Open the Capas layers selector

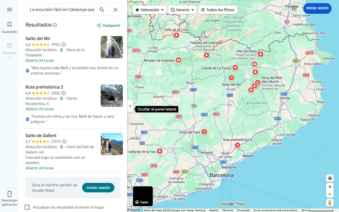[143, 196]
